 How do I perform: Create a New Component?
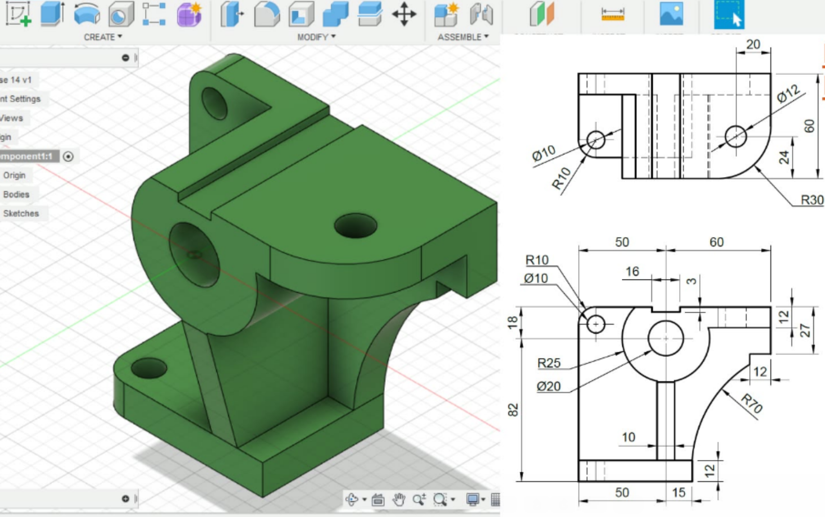447,14
